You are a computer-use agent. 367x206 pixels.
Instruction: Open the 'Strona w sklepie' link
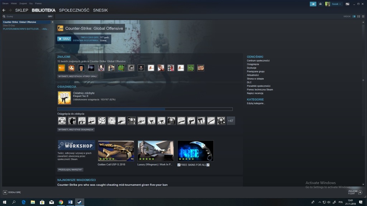(255, 79)
